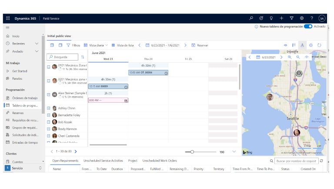The height and width of the screenshot is (189, 334).
Task: Click the sort resources arrows icon
Action: [x=83, y=57]
